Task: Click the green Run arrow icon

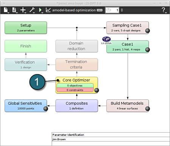Action: pos(41,10)
